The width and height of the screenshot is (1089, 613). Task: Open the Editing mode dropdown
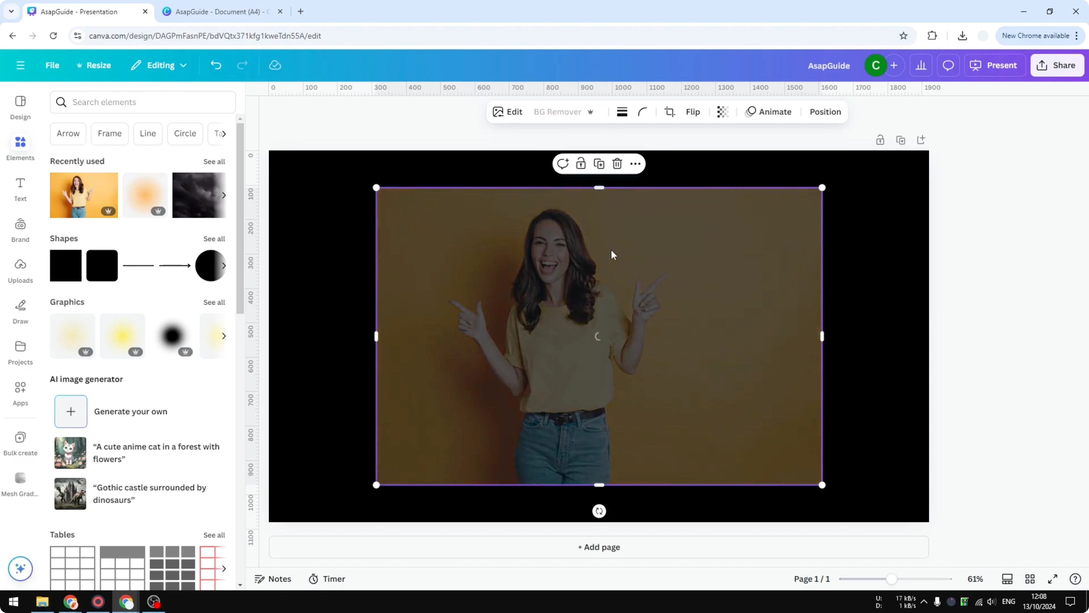pyautogui.click(x=159, y=65)
